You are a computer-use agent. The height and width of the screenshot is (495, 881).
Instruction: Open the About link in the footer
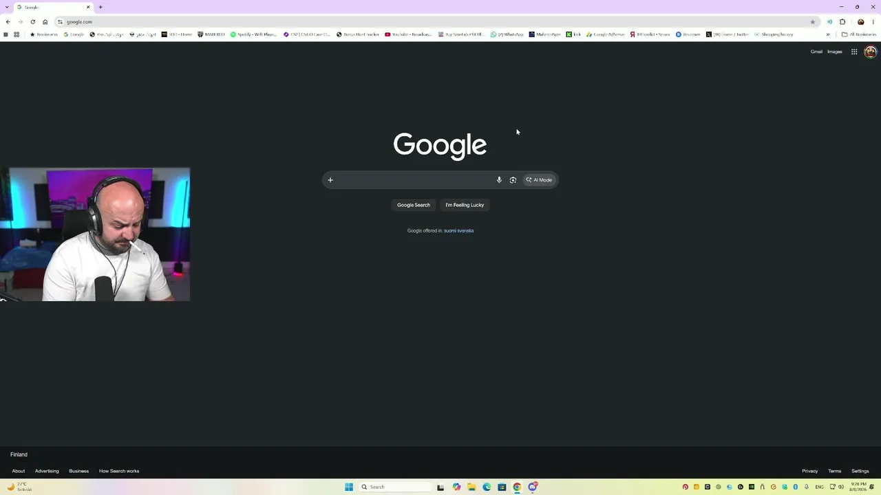(x=19, y=471)
